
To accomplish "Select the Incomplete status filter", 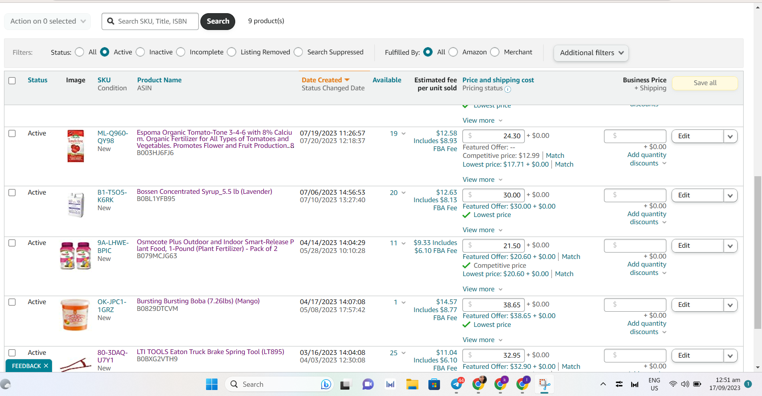I will coord(181,52).
